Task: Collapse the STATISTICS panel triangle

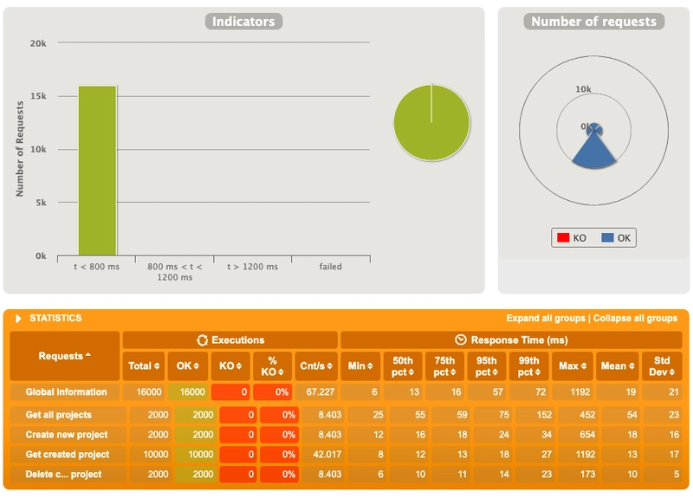Action: click(x=18, y=319)
